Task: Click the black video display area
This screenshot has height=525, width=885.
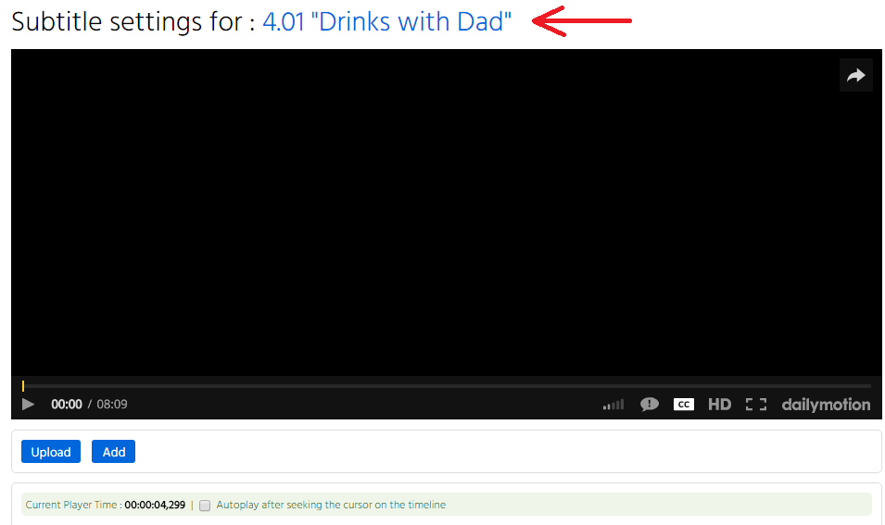Action: coord(447,213)
